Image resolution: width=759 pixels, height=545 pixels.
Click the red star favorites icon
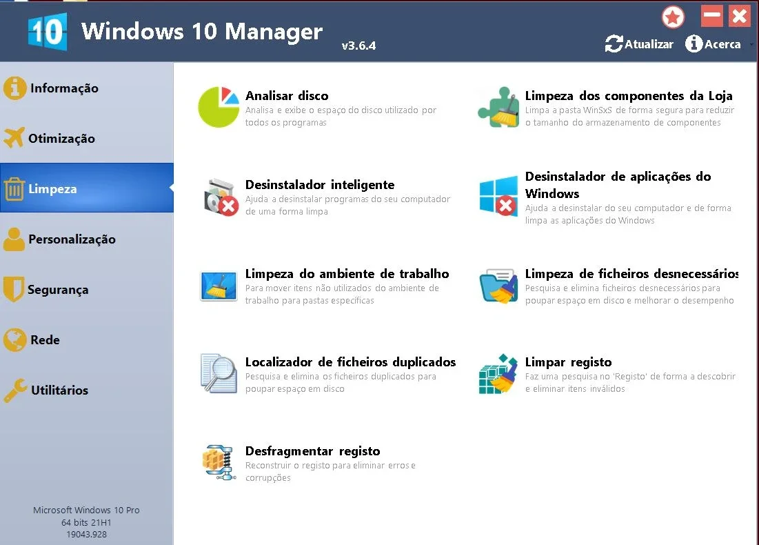[x=673, y=17]
